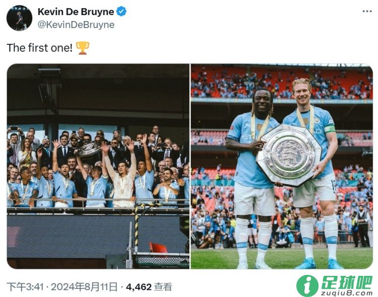Open the right Community Shield photo
Screen dimensions: 378x297
282,166
